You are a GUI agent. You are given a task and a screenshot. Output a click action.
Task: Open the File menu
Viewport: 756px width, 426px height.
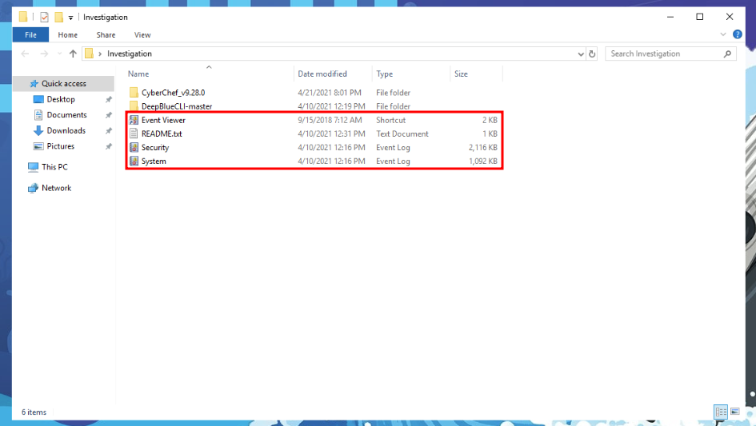30,34
